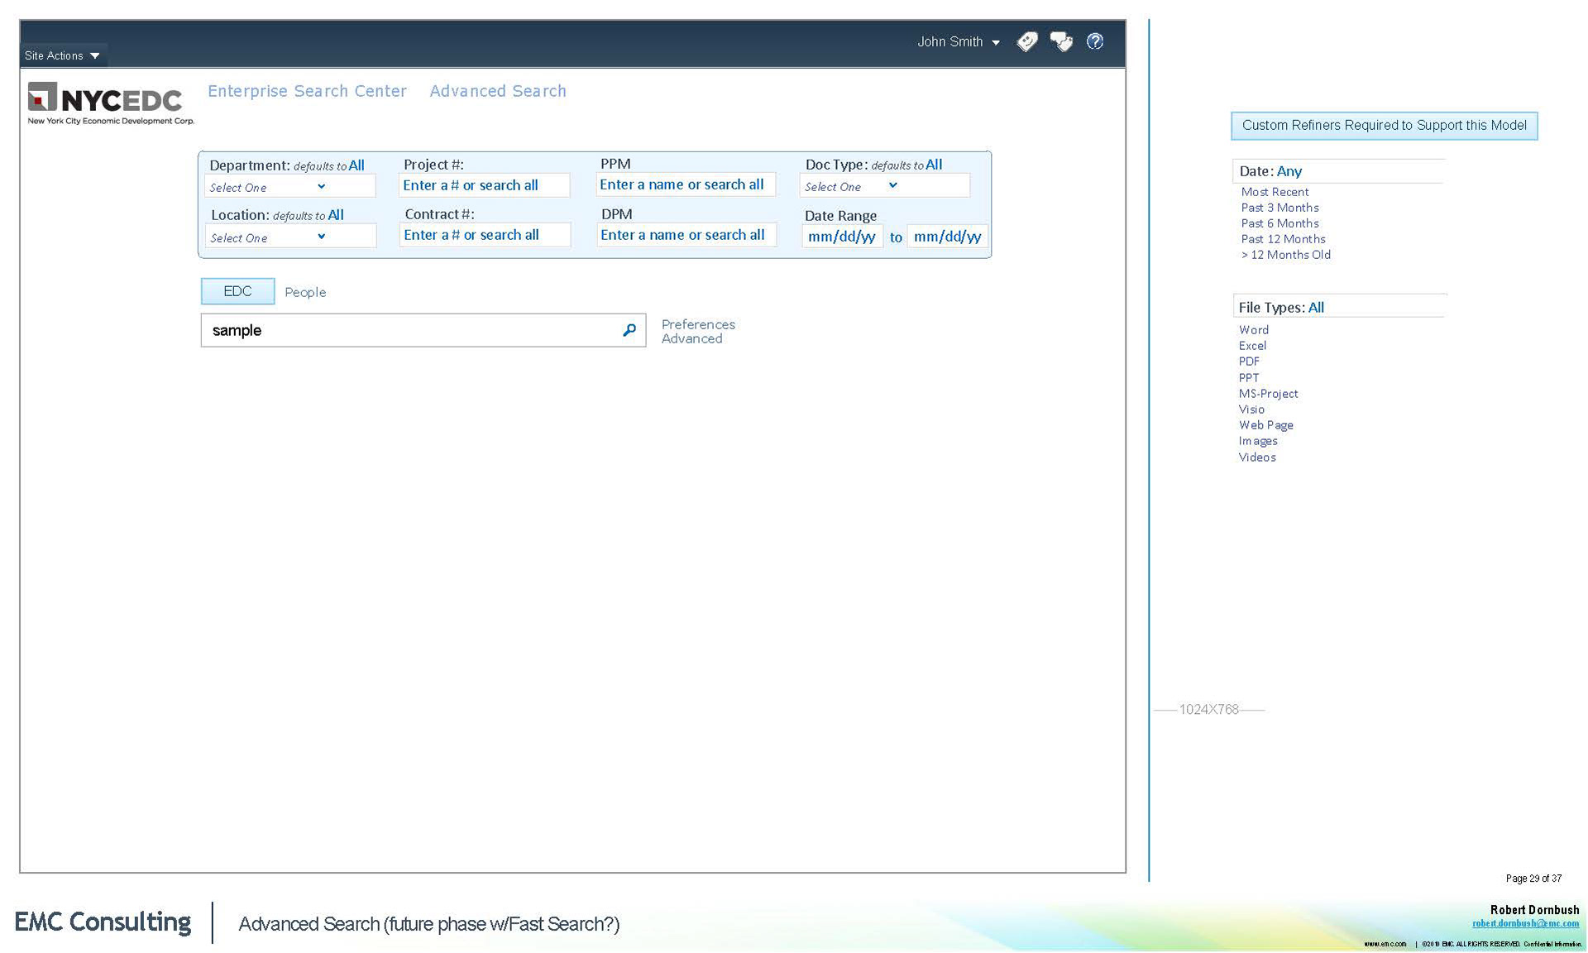Click the tags icon in header

(x=1026, y=41)
